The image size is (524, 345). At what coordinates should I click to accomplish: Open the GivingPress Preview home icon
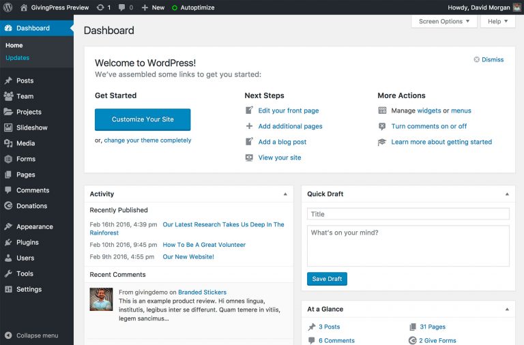[x=24, y=7]
